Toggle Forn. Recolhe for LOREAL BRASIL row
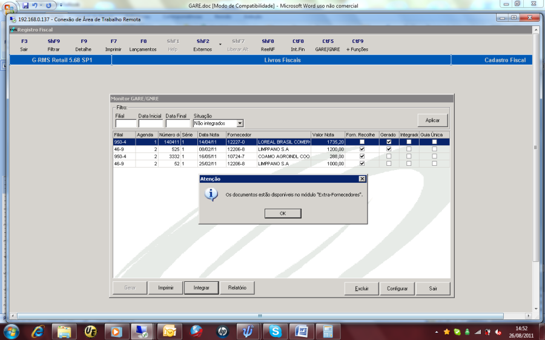 [x=362, y=142]
